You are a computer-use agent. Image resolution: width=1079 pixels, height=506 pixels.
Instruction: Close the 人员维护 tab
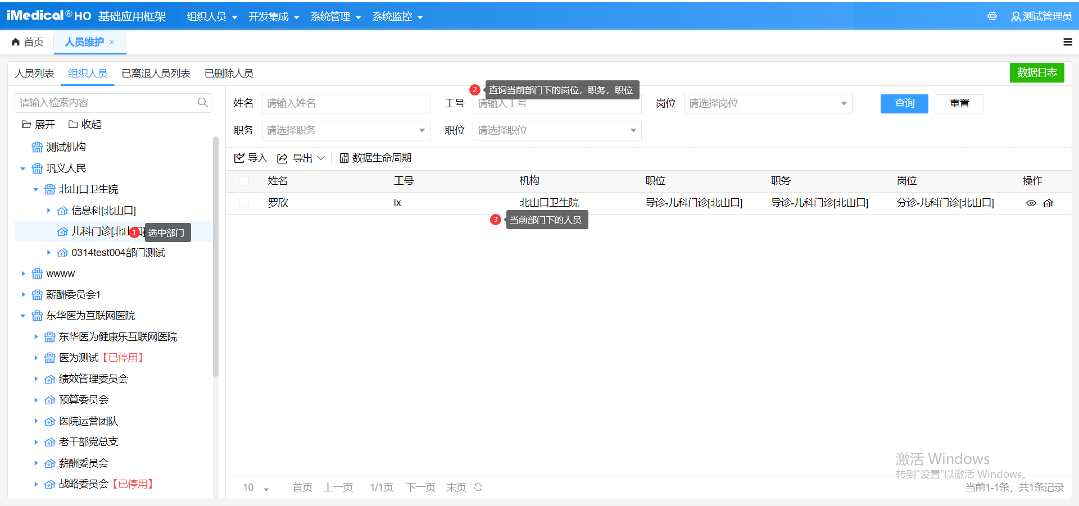click(x=112, y=42)
